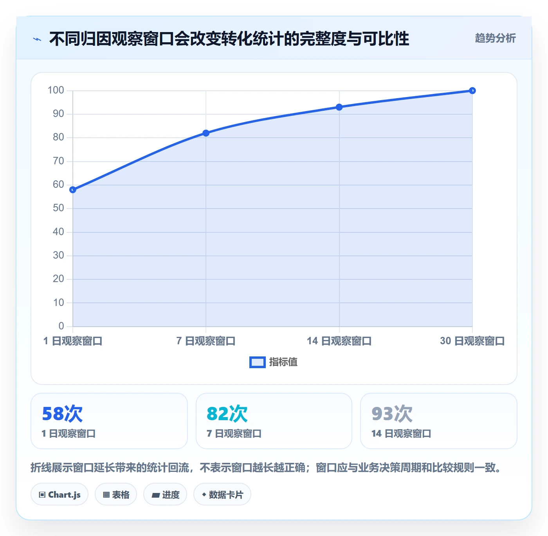
Task: Select the data point at 30 日观察窗口
Action: click(472, 91)
